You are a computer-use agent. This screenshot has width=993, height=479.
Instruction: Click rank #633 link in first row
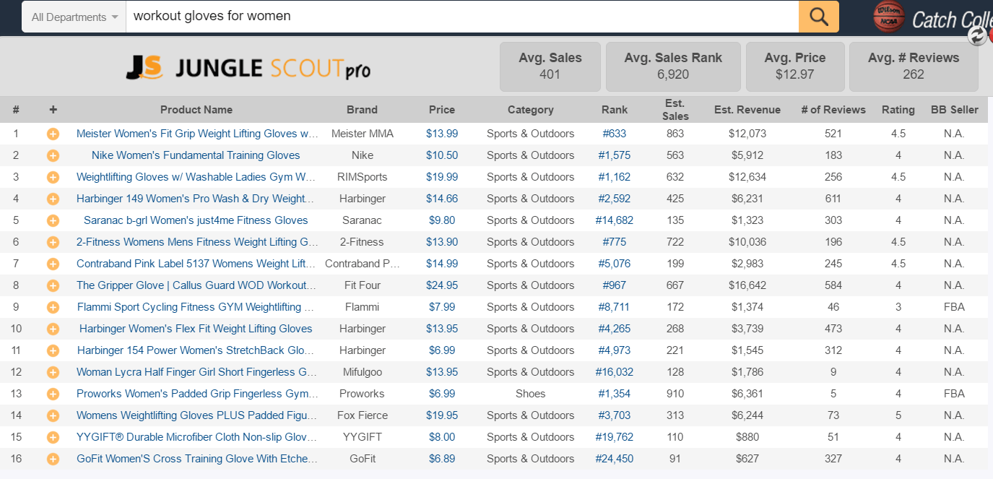[x=614, y=134]
